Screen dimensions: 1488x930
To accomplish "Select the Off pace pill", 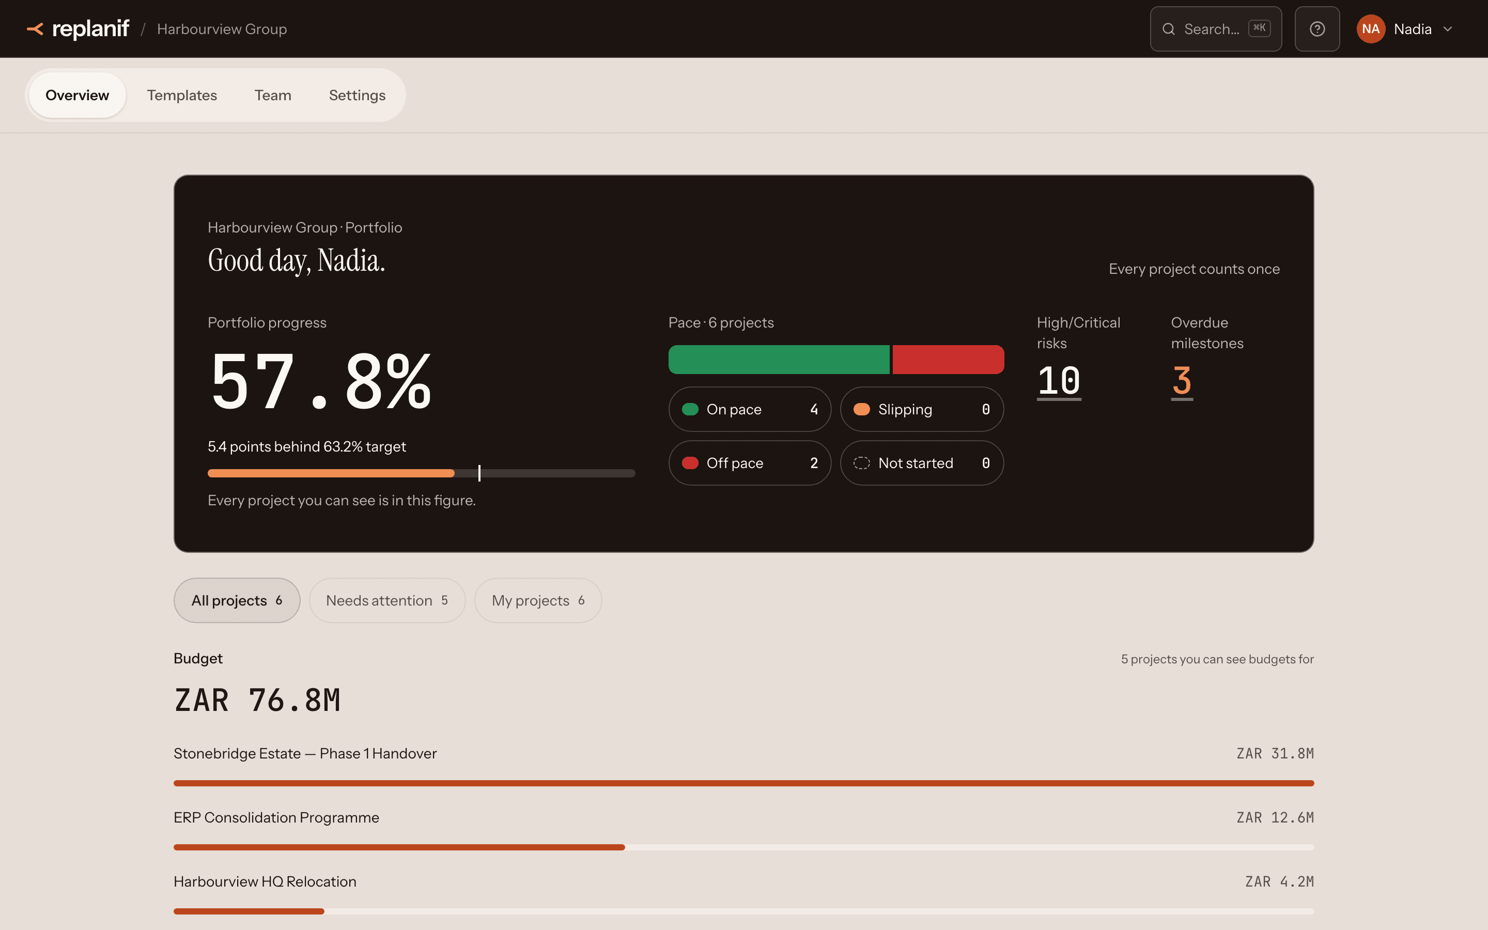I will click(750, 462).
